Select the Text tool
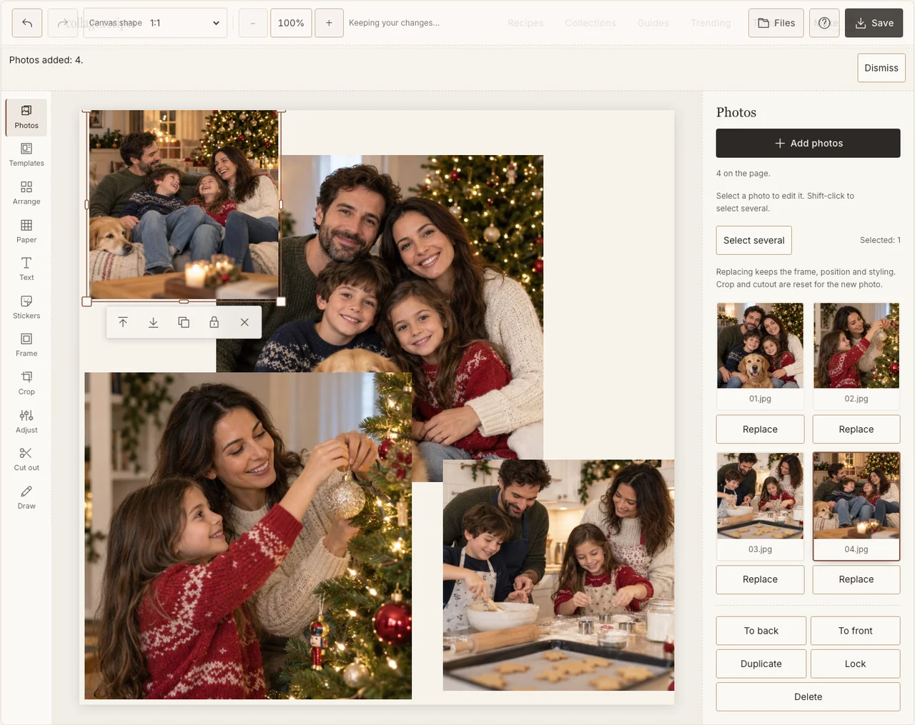 26,269
